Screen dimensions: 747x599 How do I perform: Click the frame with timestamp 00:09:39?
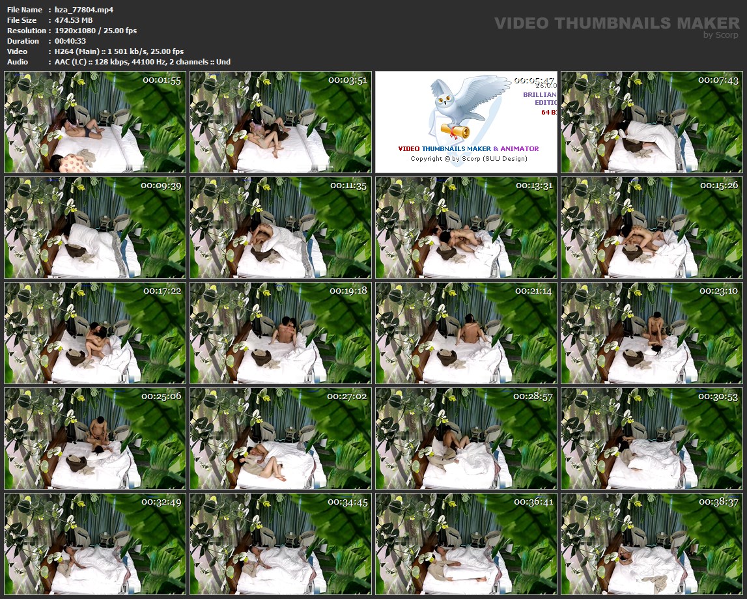95,228
